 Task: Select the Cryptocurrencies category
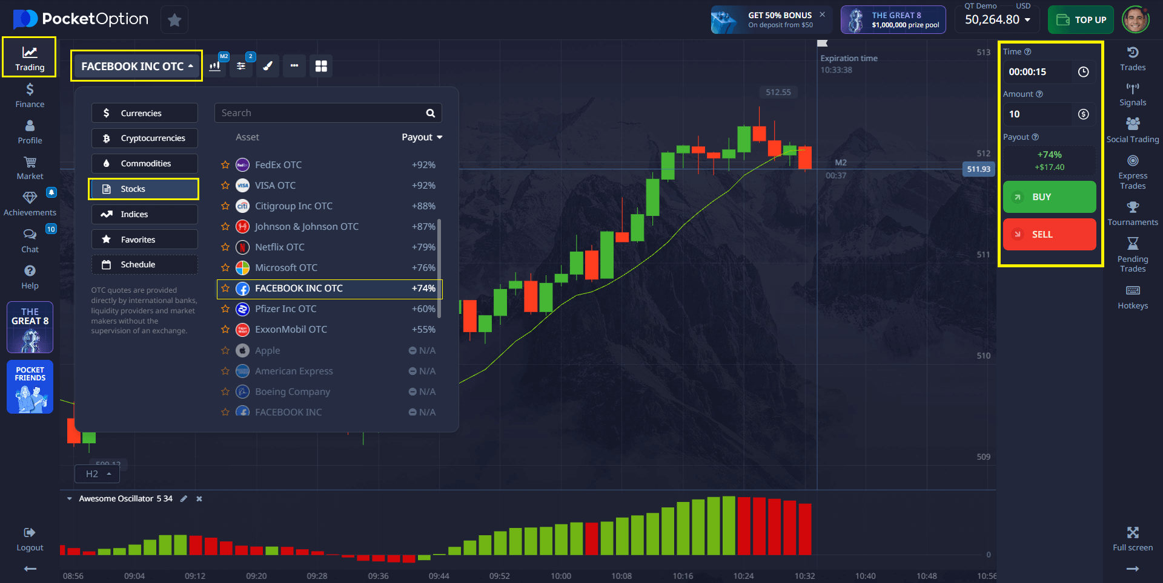pyautogui.click(x=144, y=138)
